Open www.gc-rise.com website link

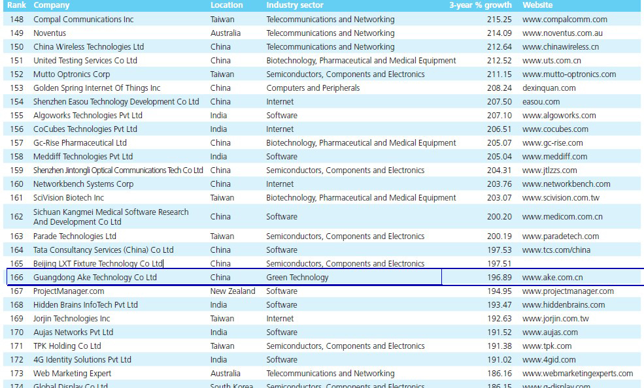click(552, 143)
